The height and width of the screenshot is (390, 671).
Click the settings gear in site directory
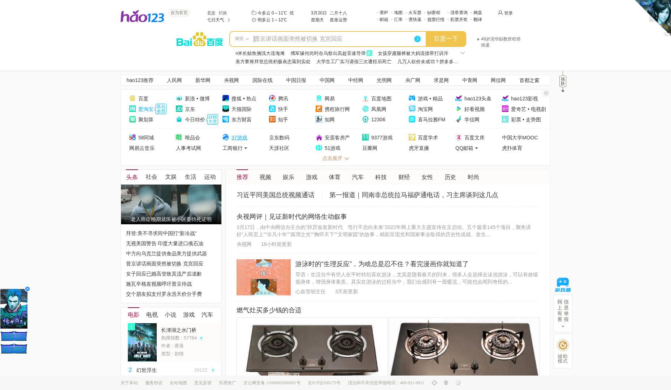coord(546,93)
